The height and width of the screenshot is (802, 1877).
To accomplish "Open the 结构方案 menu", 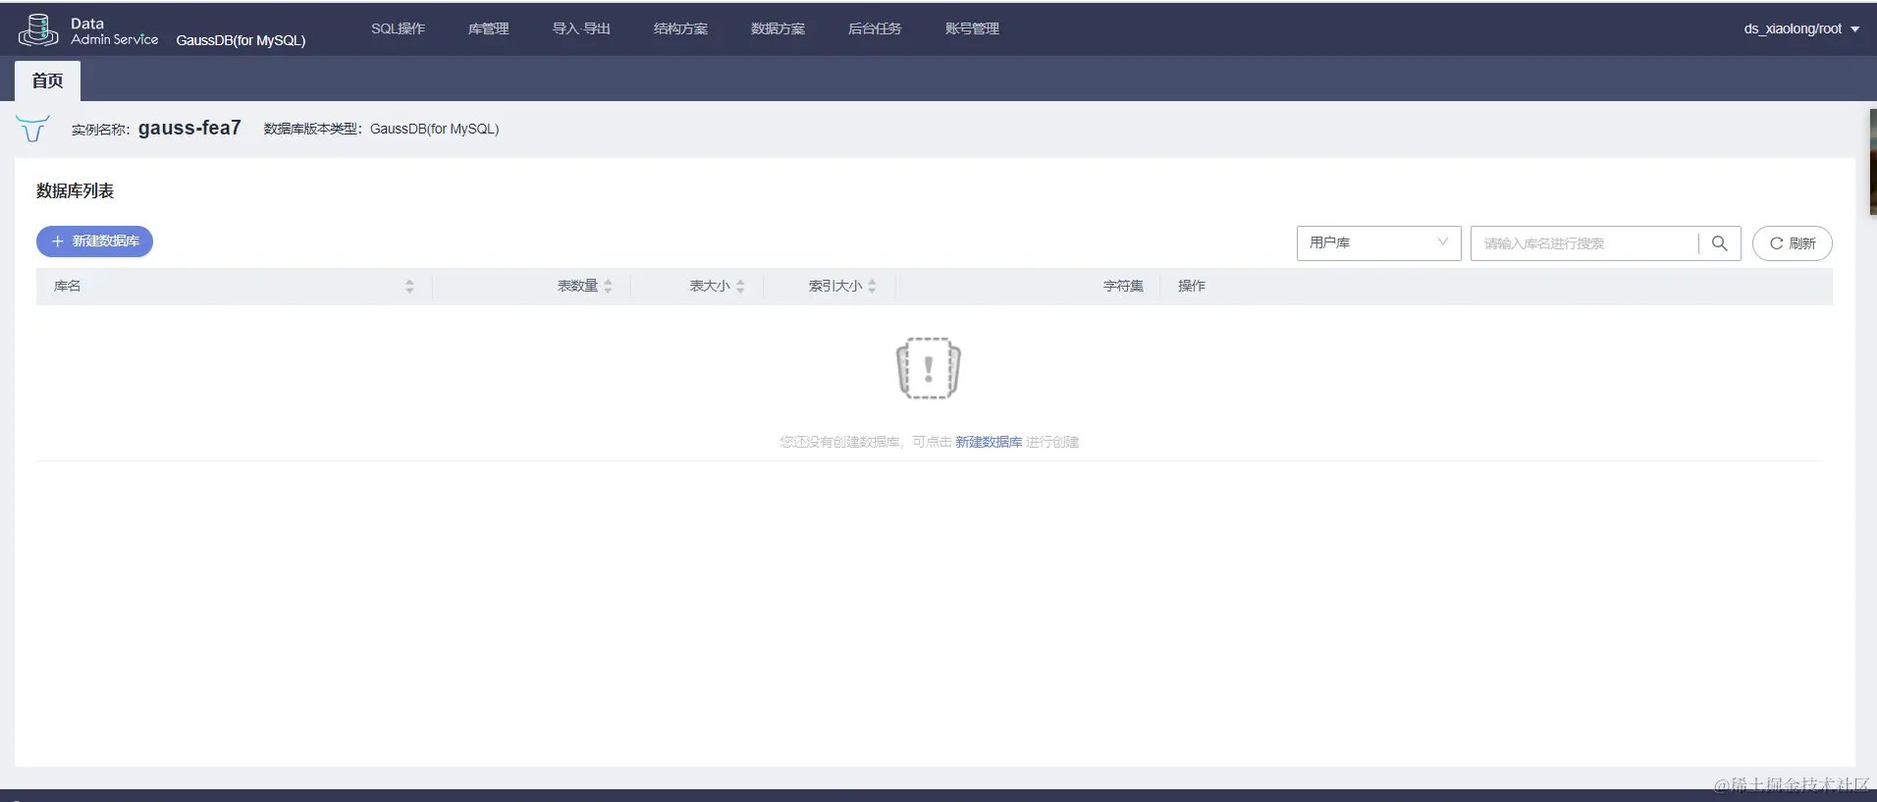I will (x=680, y=29).
